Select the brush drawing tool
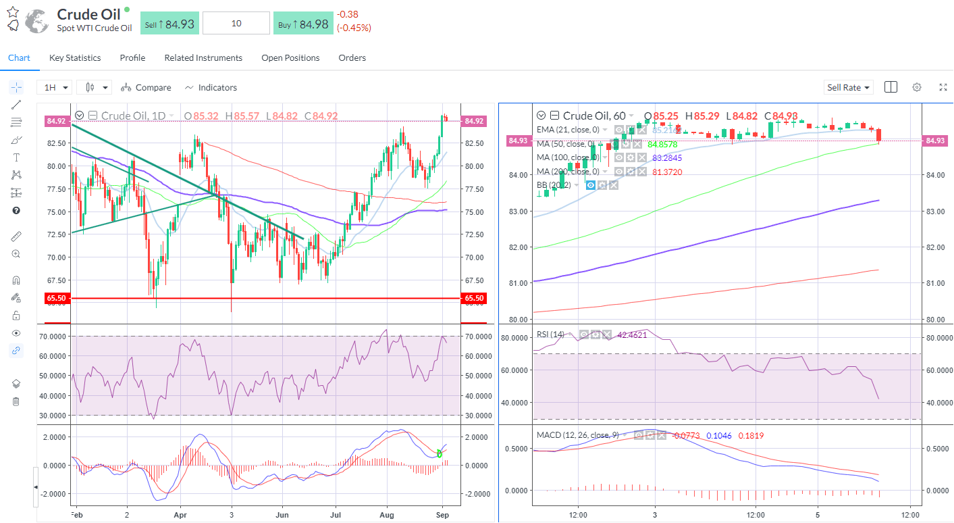The image size is (954, 523). (16, 140)
